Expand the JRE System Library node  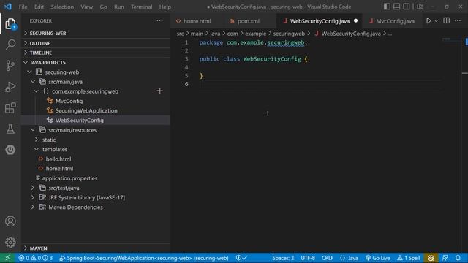pyautogui.click(x=33, y=197)
